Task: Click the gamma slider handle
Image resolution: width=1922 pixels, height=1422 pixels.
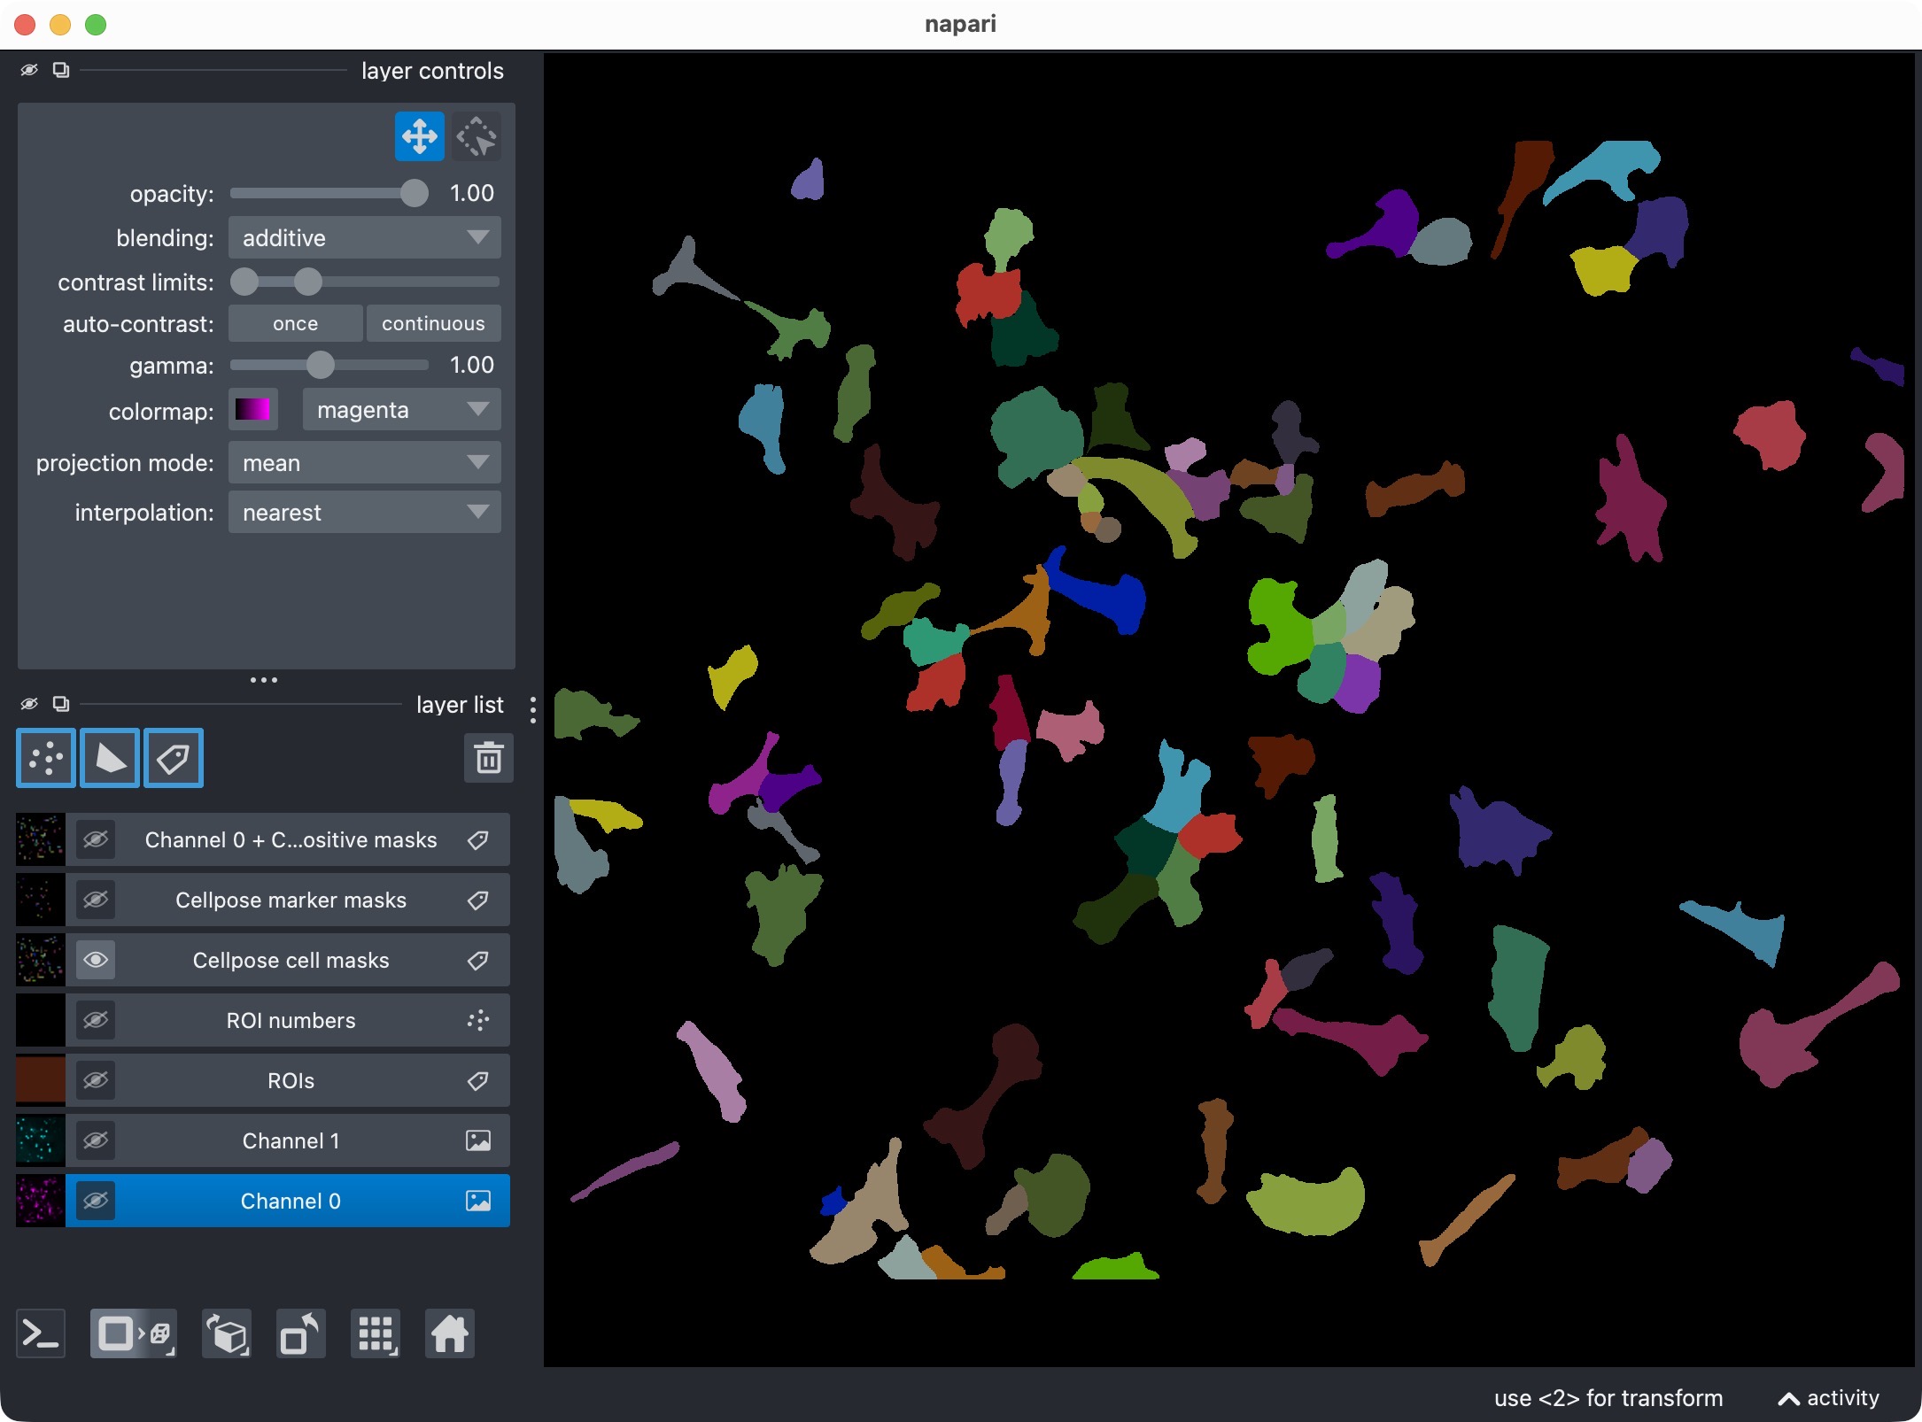Action: 321,365
